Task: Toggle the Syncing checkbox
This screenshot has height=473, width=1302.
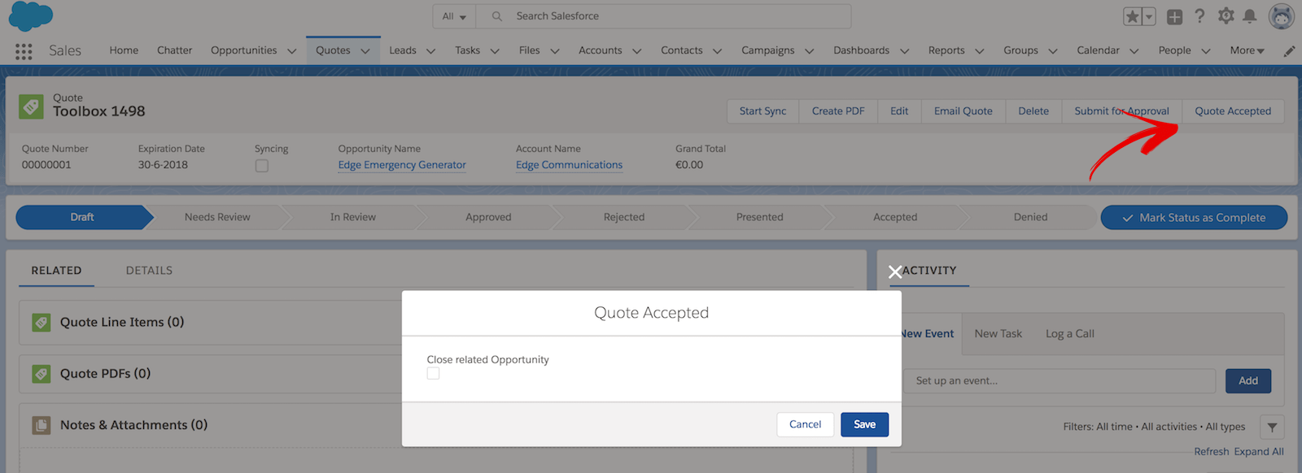Action: point(261,166)
